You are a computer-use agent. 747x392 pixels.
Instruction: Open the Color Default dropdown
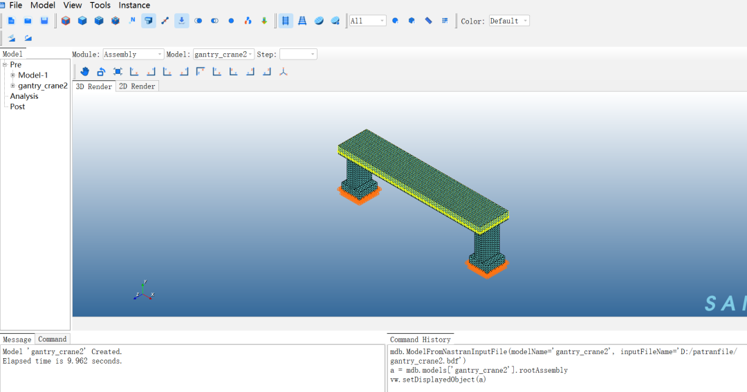[x=509, y=21]
